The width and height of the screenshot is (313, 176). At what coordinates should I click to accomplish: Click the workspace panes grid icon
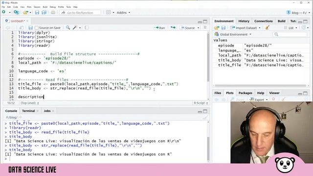(x=108, y=12)
